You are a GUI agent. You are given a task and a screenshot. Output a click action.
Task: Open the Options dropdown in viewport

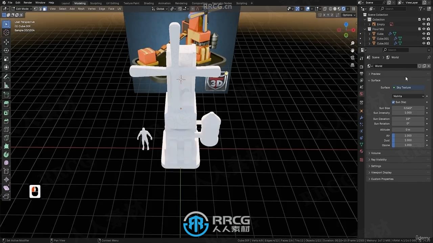coord(348,15)
